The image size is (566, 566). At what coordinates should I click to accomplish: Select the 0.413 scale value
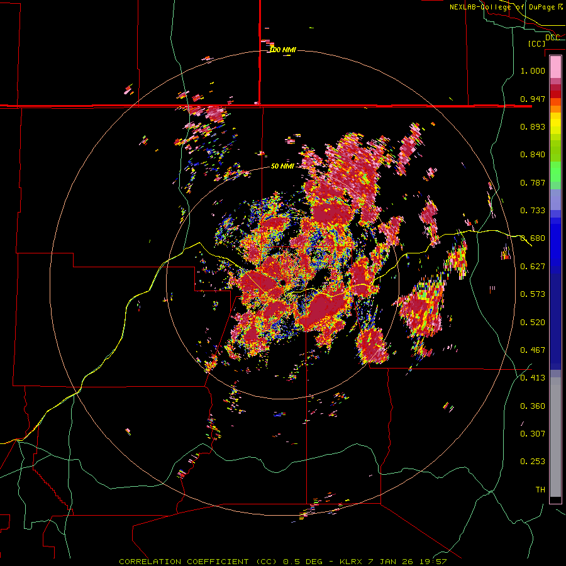[x=533, y=378]
